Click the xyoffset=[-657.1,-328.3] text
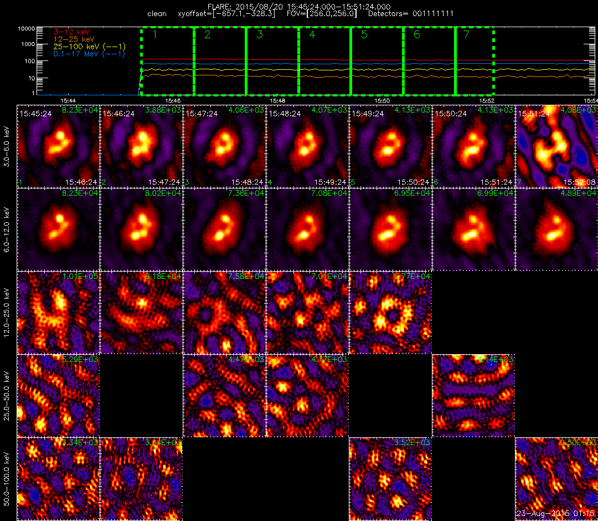This screenshot has height=521, width=598. tap(226, 14)
